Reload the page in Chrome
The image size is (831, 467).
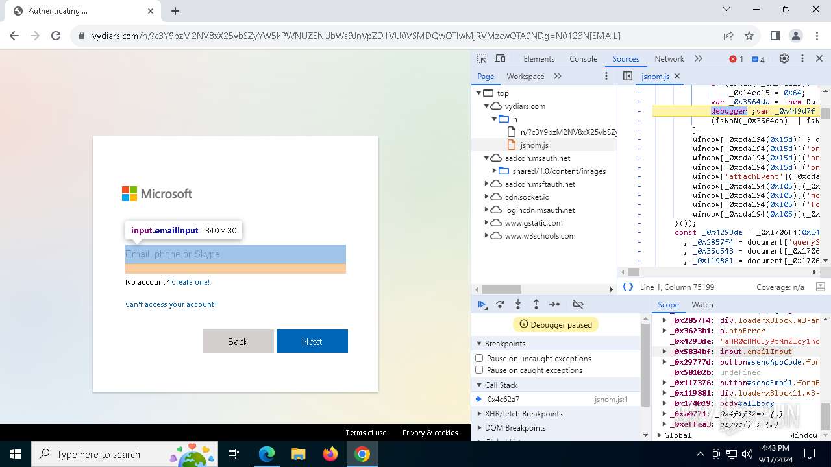coord(56,36)
